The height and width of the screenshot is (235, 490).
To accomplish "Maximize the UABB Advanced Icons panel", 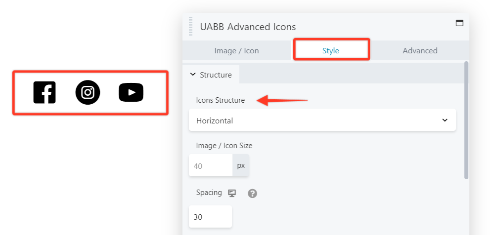I will click(459, 23).
